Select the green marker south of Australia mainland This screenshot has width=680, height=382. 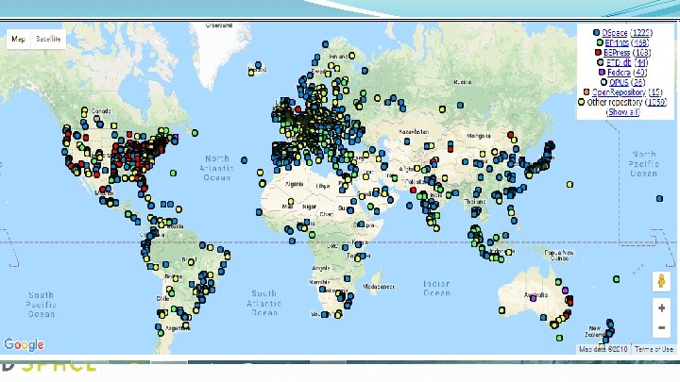(x=559, y=338)
